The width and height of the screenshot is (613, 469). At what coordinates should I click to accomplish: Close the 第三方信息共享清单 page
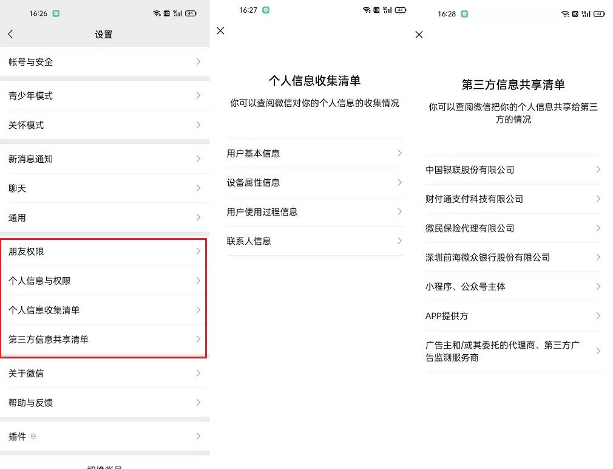pyautogui.click(x=419, y=35)
